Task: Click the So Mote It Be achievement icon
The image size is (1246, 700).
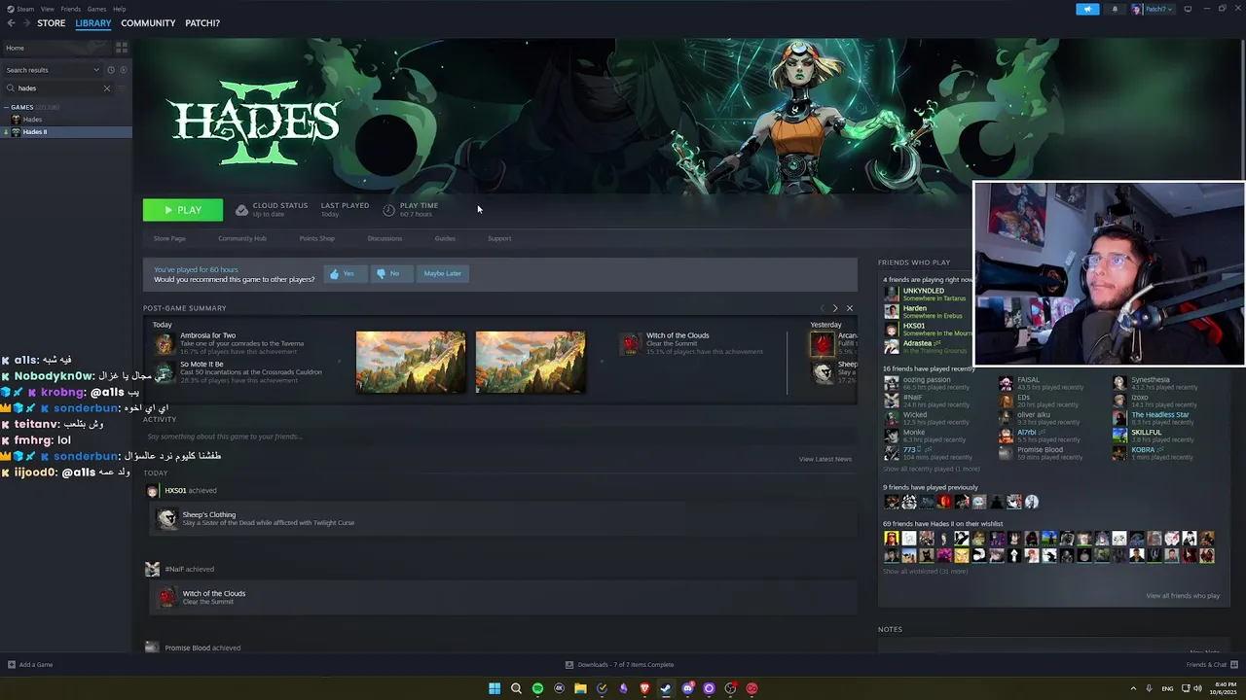Action: [165, 372]
